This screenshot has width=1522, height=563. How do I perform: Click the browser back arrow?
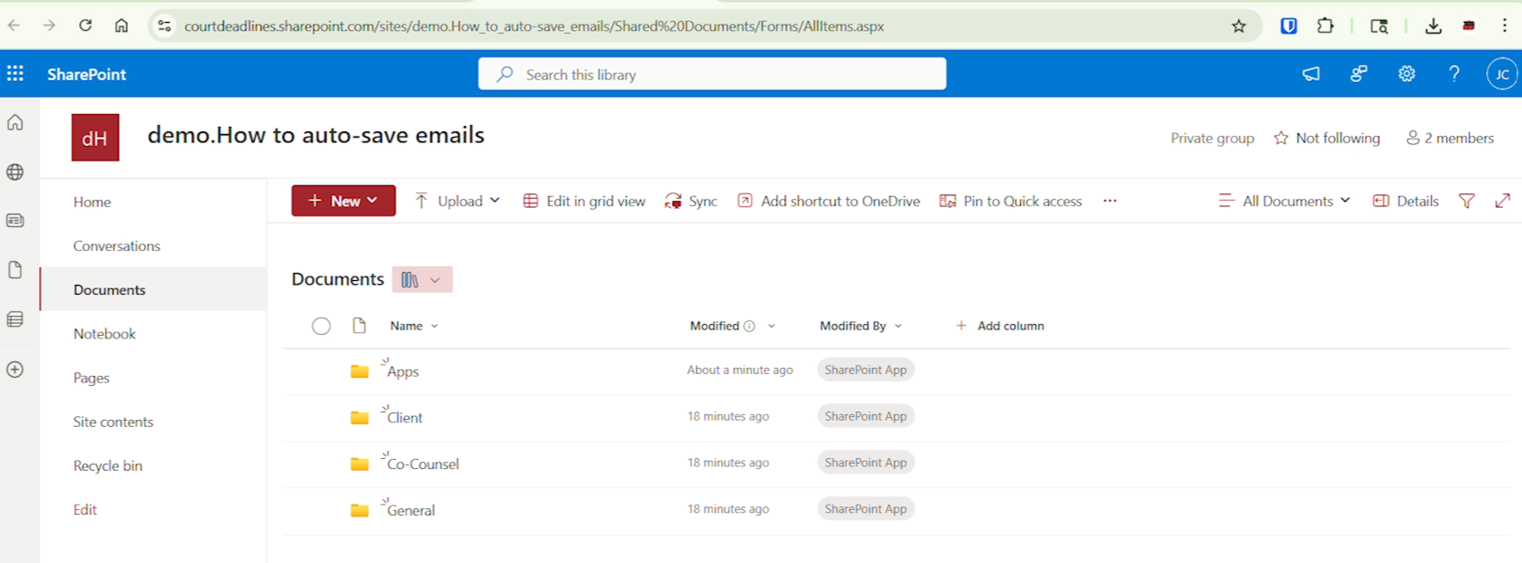(14, 26)
